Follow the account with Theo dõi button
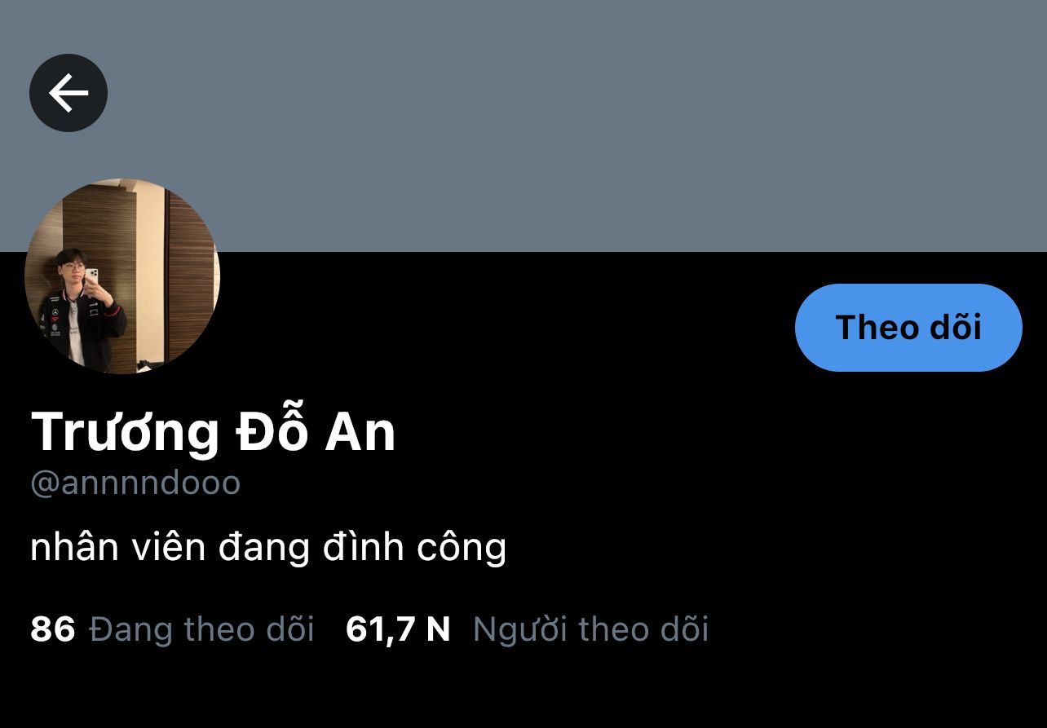This screenshot has width=1047, height=728. click(908, 328)
